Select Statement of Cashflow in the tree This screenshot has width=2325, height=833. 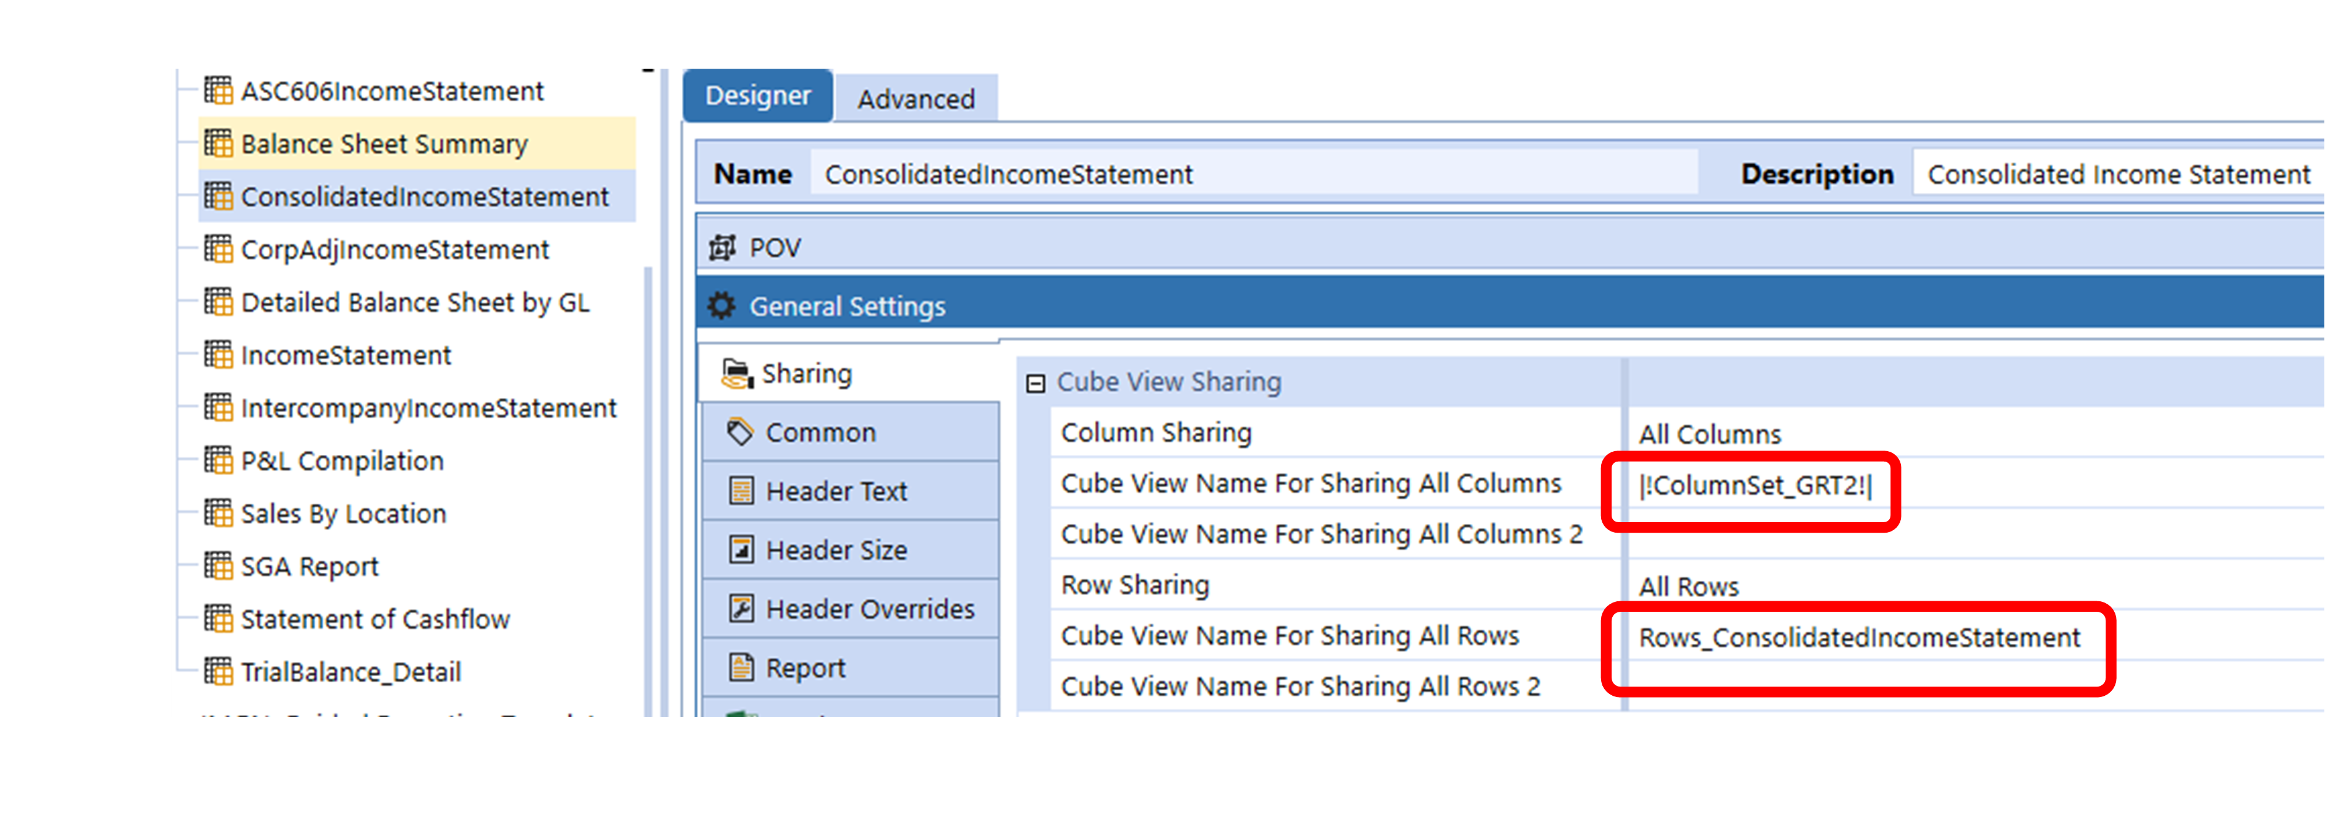pos(375,619)
